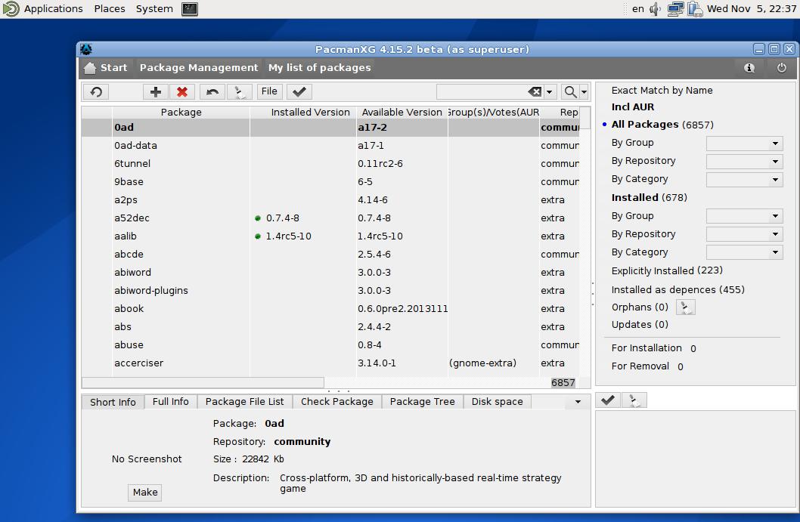Filter by Explicitly Installed (223)
Screen dimensions: 800x522
(667, 270)
